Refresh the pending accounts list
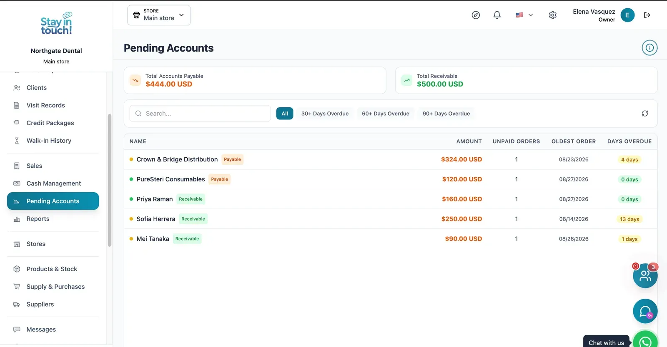Image resolution: width=667 pixels, height=347 pixels. tap(645, 114)
